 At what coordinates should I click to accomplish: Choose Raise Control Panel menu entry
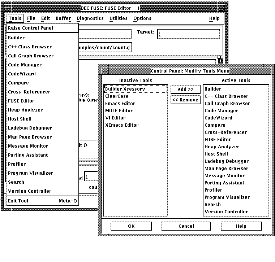tap(30, 28)
